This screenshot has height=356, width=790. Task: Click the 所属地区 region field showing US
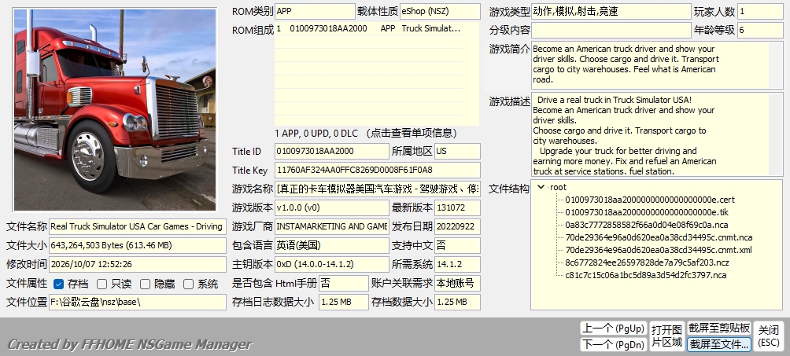pos(457,151)
